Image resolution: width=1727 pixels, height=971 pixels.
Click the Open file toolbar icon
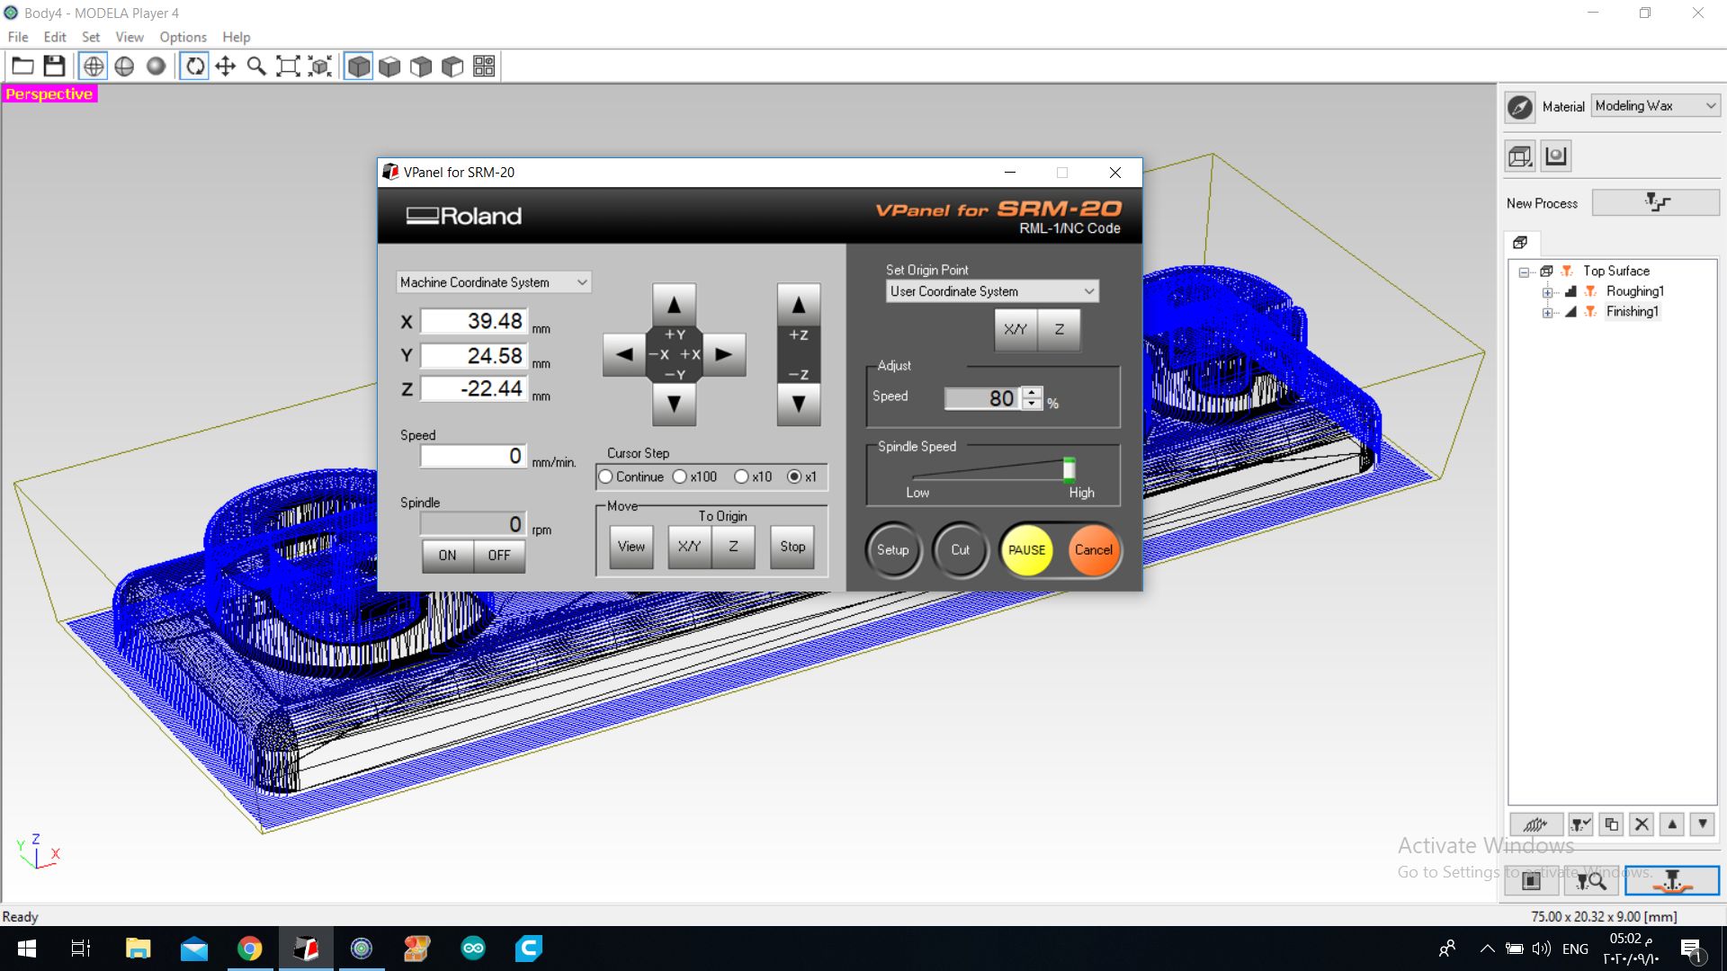(x=22, y=66)
